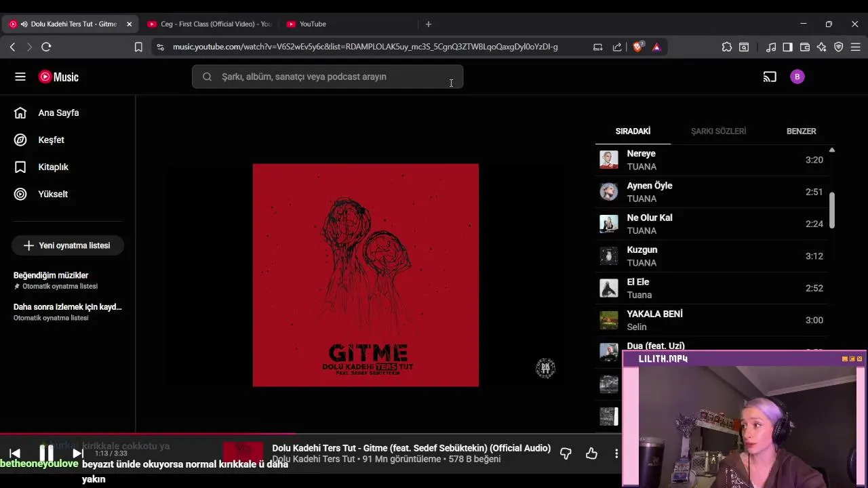Switch to the Benzer tab
The image size is (868, 488).
[x=801, y=131]
